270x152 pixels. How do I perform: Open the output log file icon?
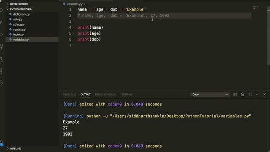pyautogui.click(x=250, y=95)
